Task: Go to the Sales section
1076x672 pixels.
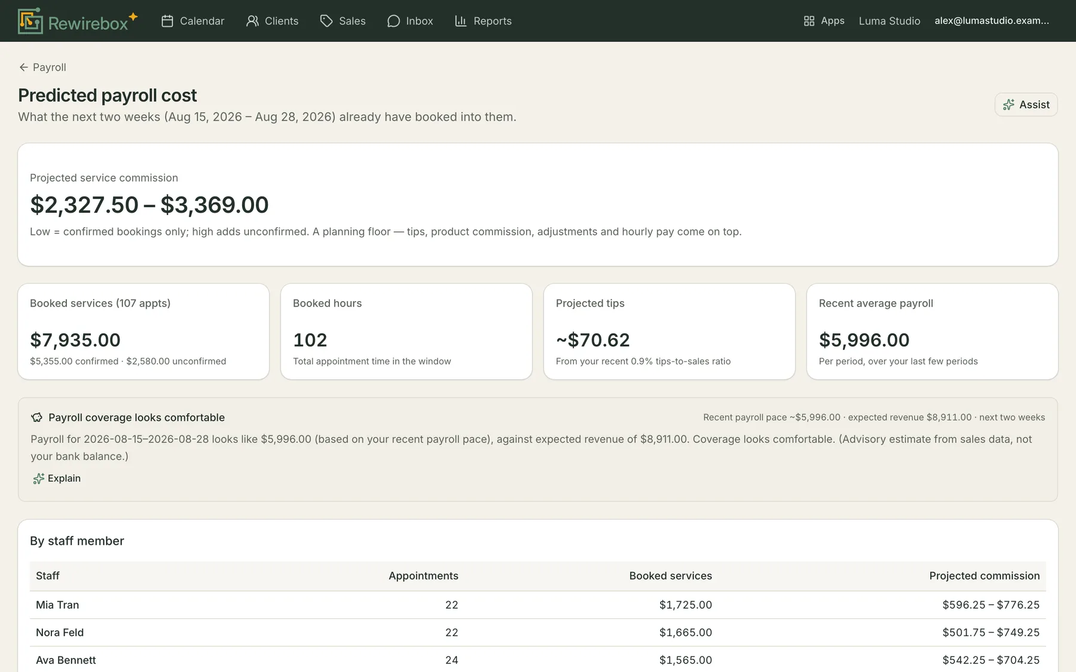Action: (343, 21)
